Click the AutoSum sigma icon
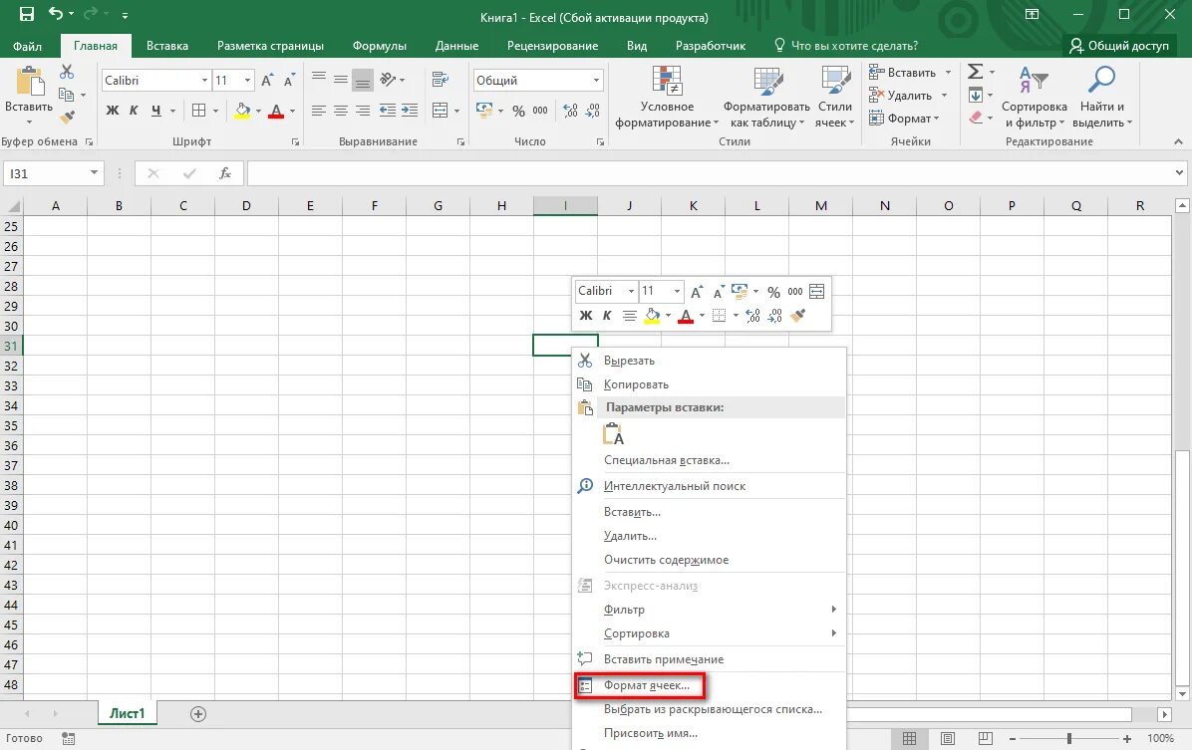 [x=976, y=72]
